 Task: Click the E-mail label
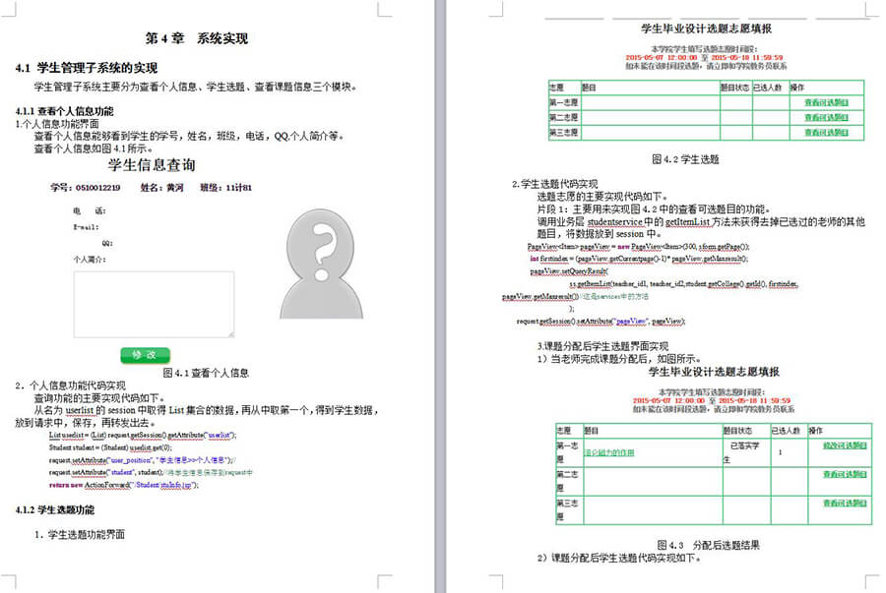coord(86,227)
